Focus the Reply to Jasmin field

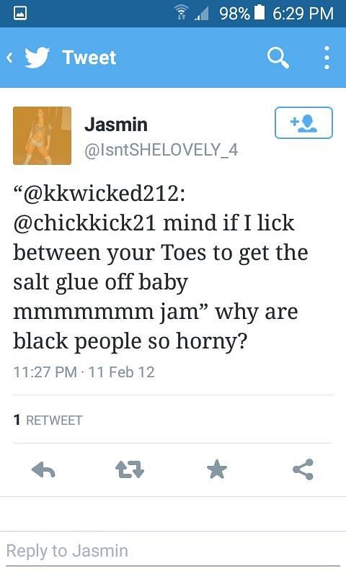(x=173, y=551)
